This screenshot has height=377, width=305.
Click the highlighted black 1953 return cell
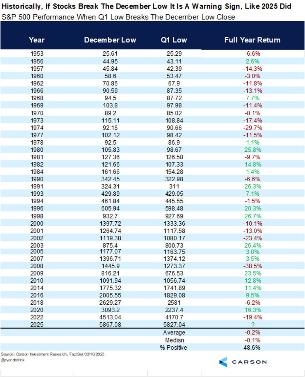coord(253,53)
